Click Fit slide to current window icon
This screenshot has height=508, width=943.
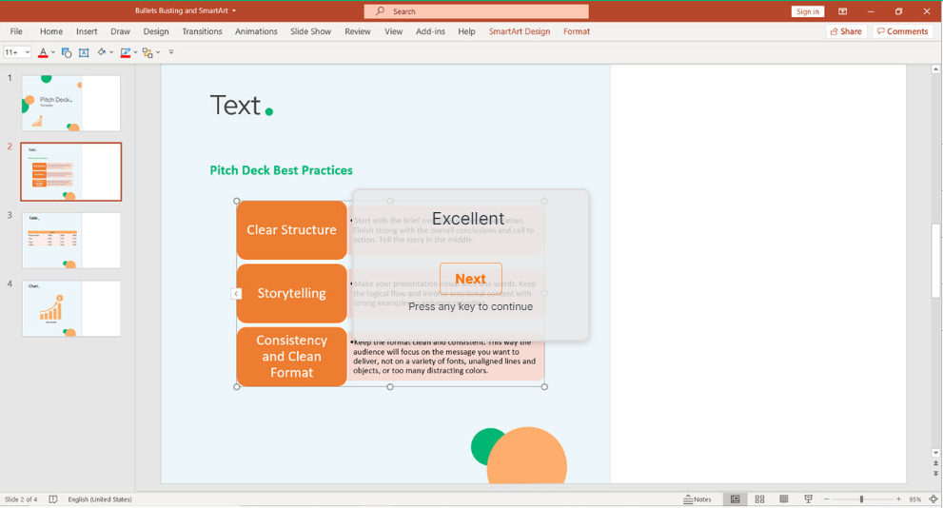[x=933, y=499]
